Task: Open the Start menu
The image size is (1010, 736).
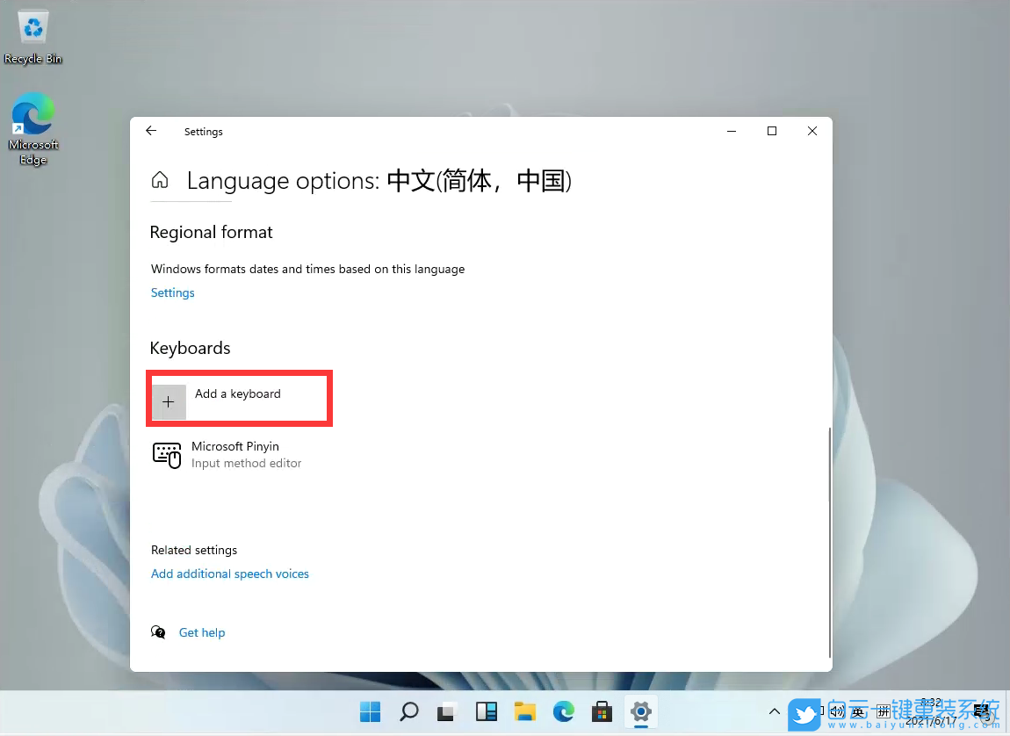Action: coord(370,712)
